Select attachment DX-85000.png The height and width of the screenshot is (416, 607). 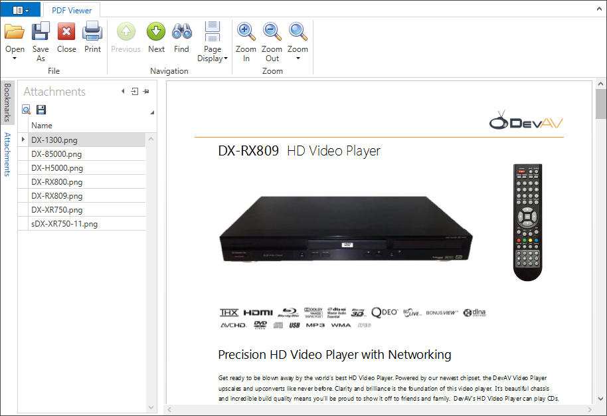pos(87,154)
